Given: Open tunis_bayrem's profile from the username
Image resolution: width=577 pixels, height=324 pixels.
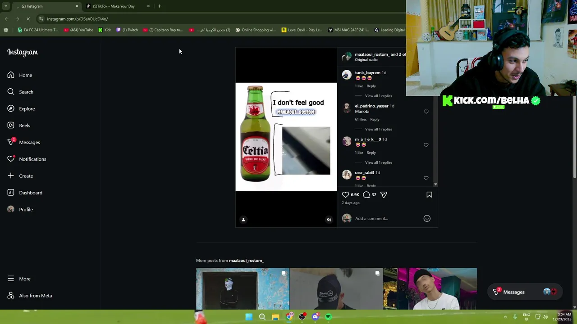Looking at the screenshot, I should pyautogui.click(x=367, y=72).
